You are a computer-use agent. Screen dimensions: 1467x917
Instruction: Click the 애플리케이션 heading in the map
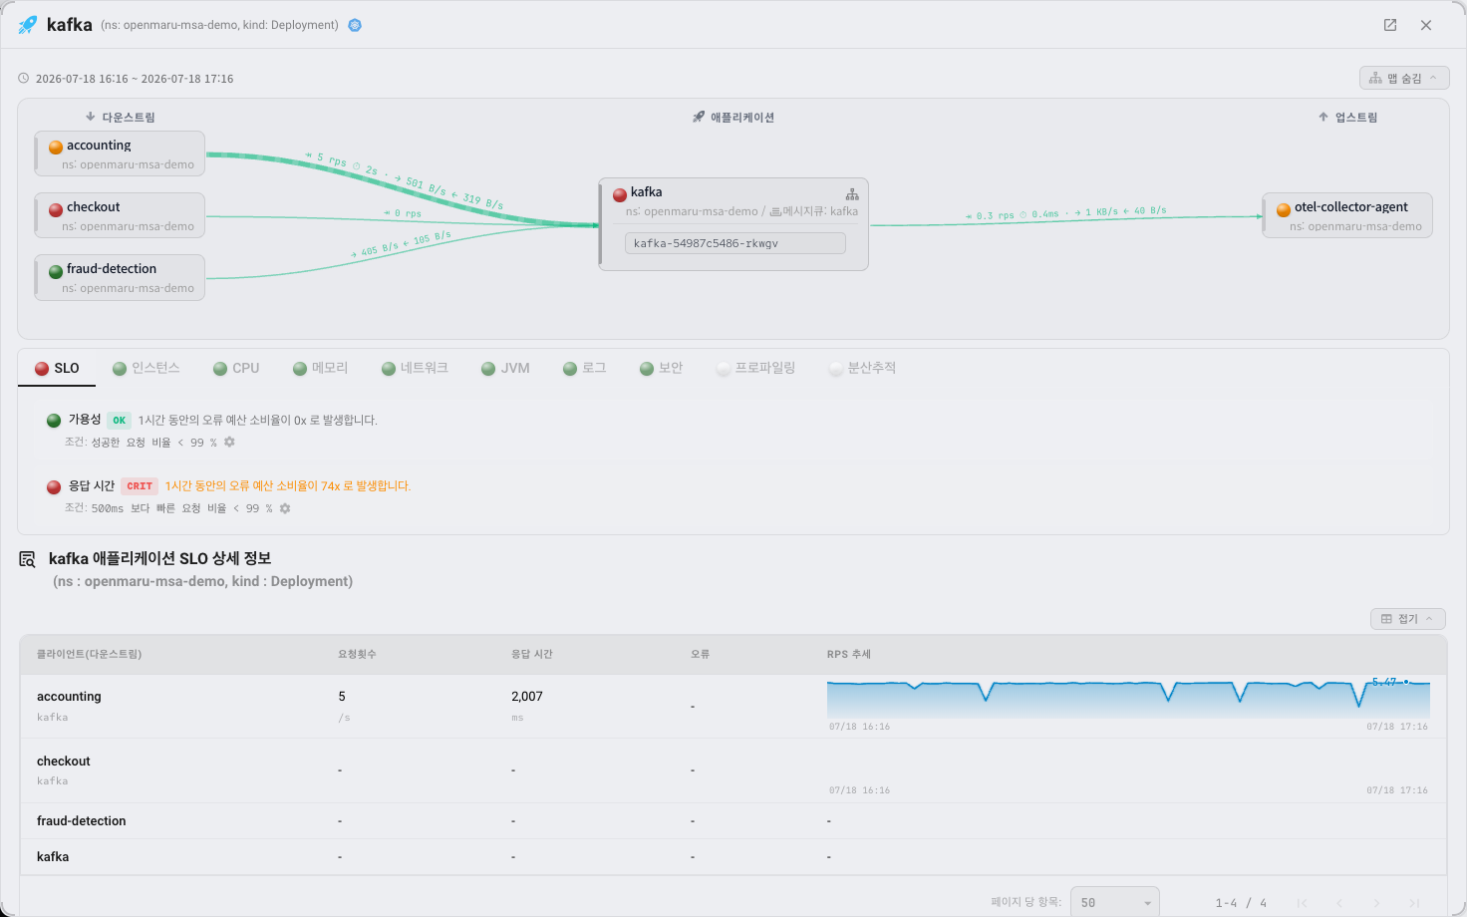pos(733,117)
